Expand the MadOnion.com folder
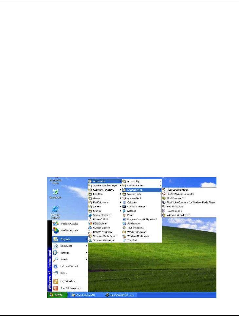This screenshot has height=316, width=239. coord(105,202)
